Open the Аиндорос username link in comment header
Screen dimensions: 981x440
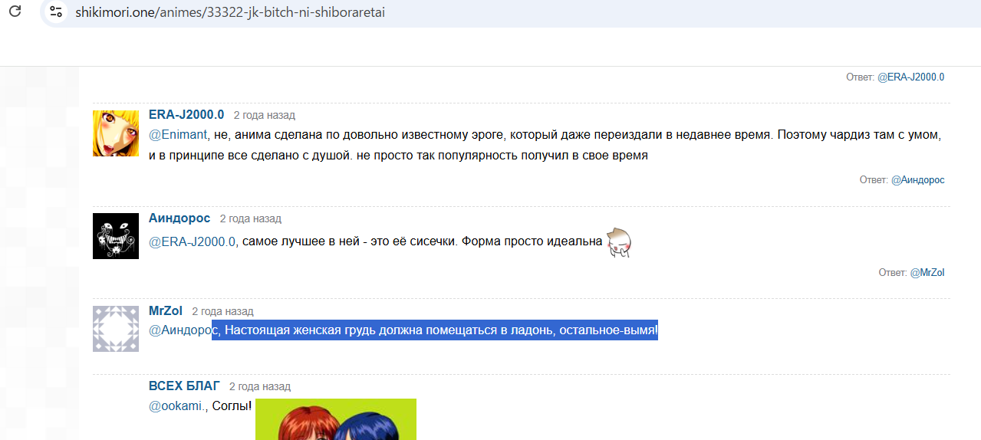pyautogui.click(x=179, y=218)
